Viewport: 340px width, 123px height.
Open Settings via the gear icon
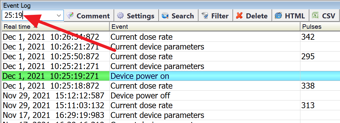tap(120, 15)
